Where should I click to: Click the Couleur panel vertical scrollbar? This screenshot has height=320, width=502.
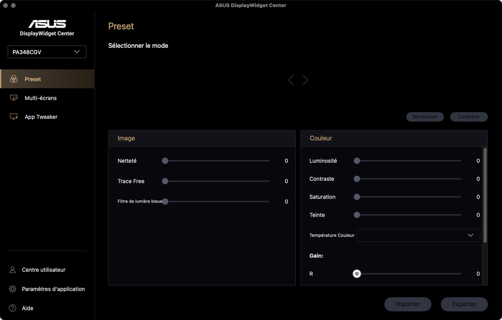tap(485, 195)
